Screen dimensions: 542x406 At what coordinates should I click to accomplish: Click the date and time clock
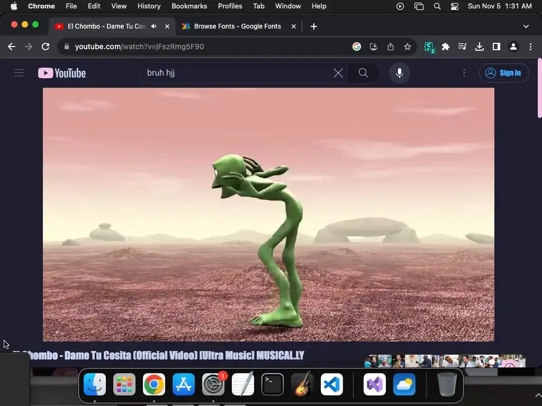point(500,6)
